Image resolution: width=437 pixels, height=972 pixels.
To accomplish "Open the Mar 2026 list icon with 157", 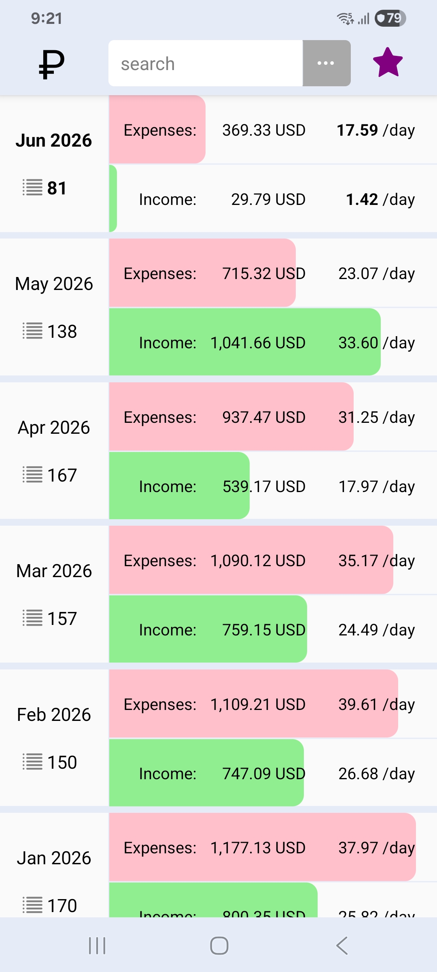I will [x=32, y=618].
